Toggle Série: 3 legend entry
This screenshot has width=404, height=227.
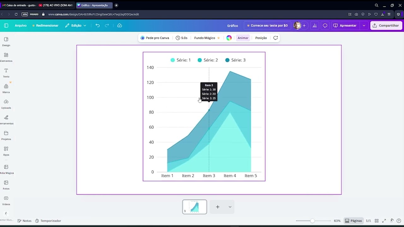pos(235,60)
